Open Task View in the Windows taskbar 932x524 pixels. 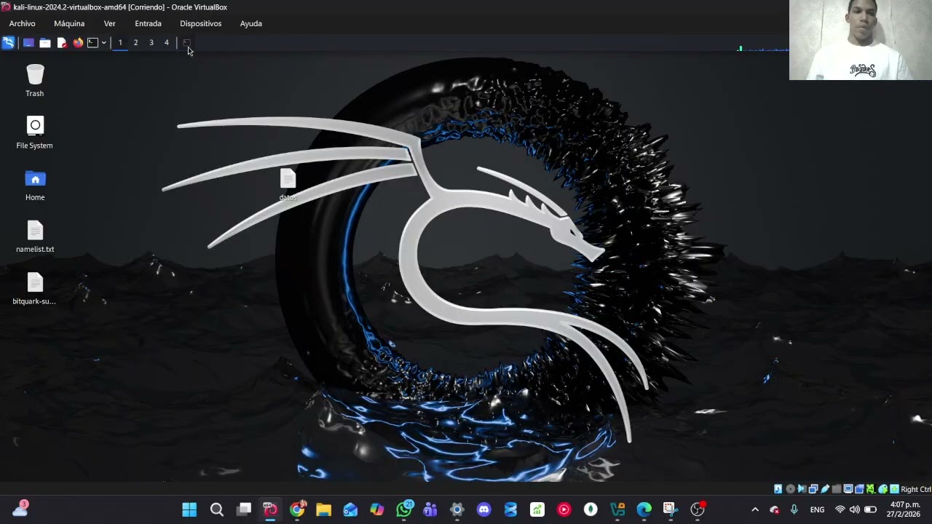tap(244, 509)
